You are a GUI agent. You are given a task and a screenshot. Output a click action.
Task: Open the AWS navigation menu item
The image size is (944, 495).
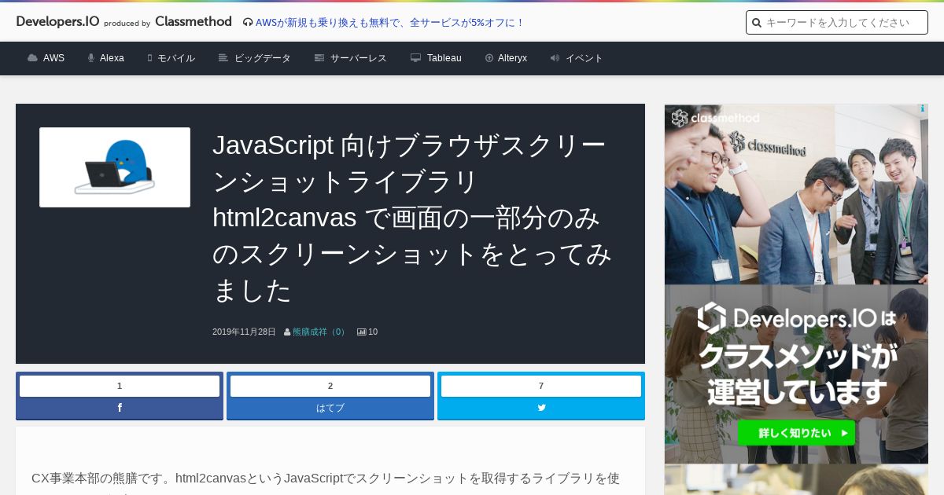[53, 58]
